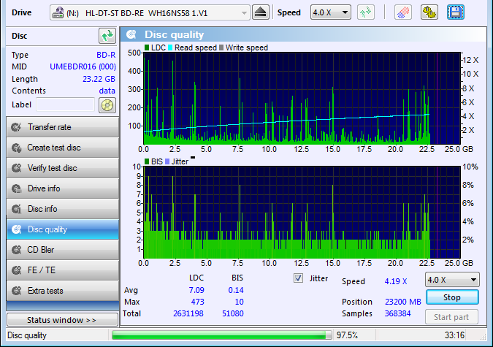Click the eject disc icon
This screenshot has width=493, height=347.
tap(261, 12)
